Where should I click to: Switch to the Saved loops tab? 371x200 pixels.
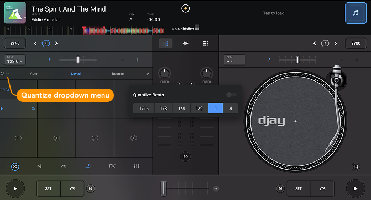click(x=76, y=74)
